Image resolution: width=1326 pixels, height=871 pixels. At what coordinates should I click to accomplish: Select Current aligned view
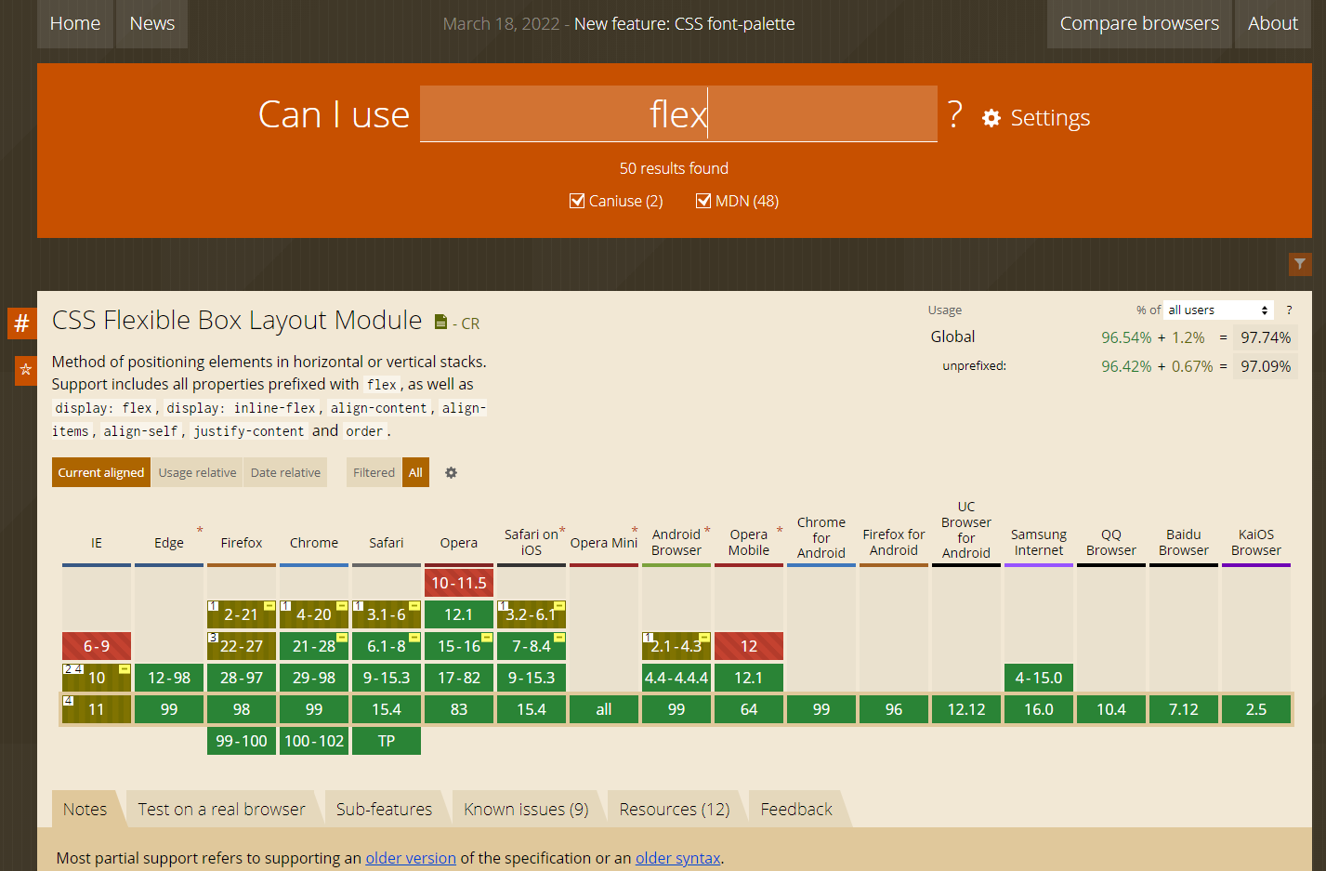101,472
